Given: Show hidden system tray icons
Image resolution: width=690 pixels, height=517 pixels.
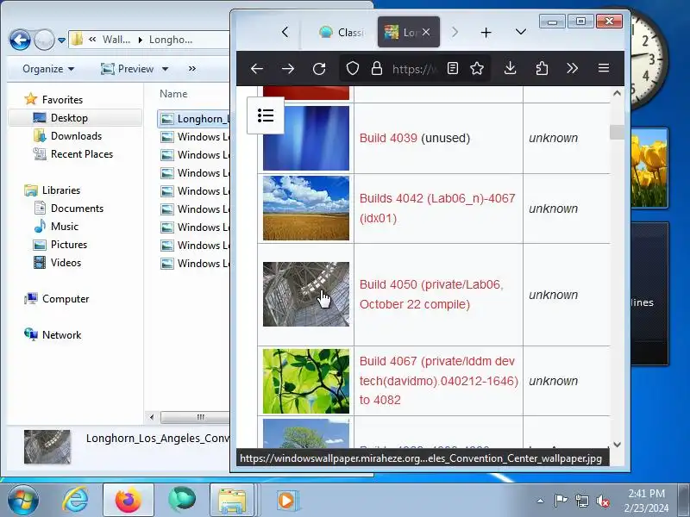Looking at the screenshot, I should click(540, 501).
